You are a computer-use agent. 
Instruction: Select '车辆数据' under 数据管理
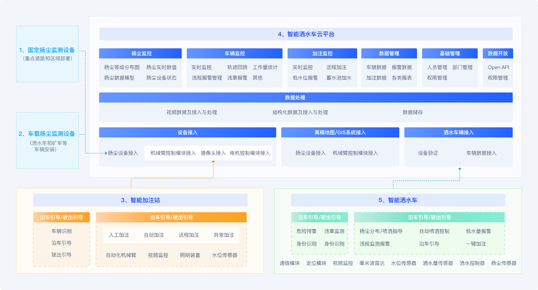click(377, 67)
